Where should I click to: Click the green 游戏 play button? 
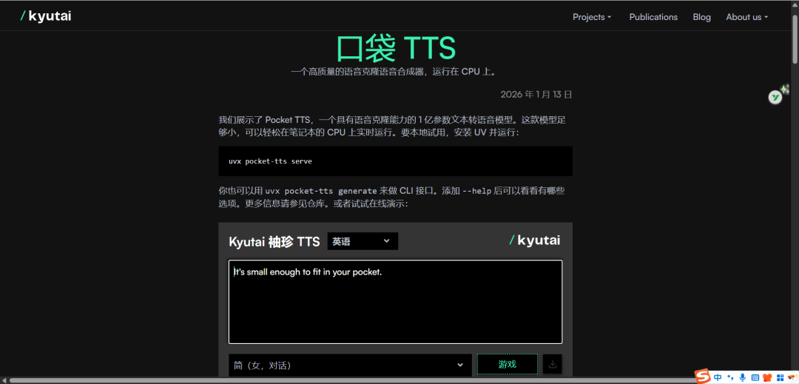pyautogui.click(x=507, y=364)
